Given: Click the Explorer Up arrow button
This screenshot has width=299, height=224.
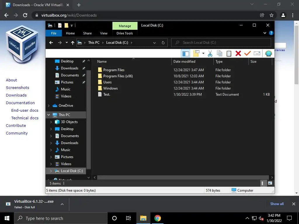Looking at the screenshot, I should coord(73,43).
